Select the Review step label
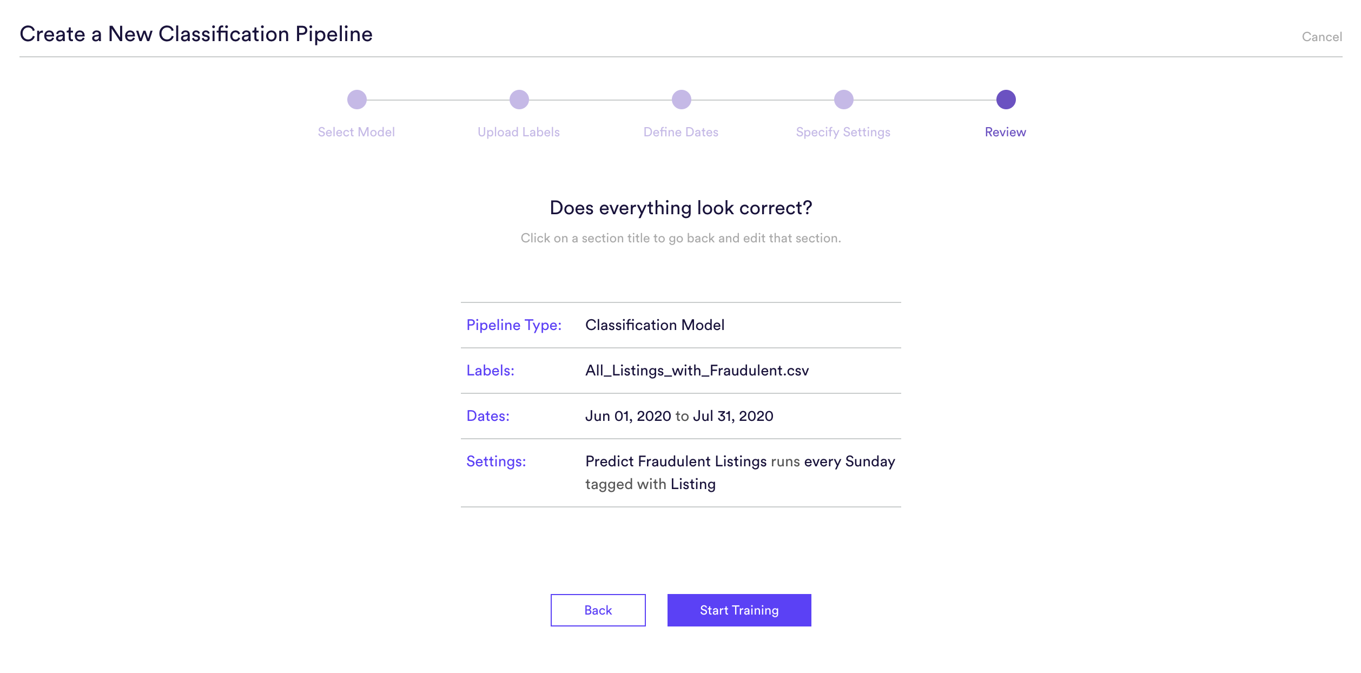Viewport: 1361px width, 673px height. coord(1006,132)
